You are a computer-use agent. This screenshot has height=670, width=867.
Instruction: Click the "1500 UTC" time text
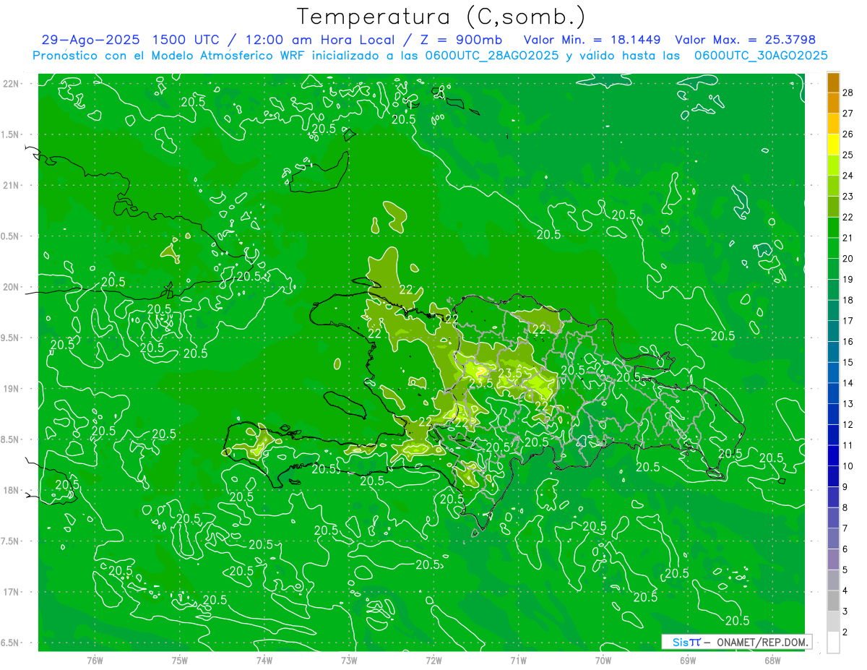[x=186, y=40]
